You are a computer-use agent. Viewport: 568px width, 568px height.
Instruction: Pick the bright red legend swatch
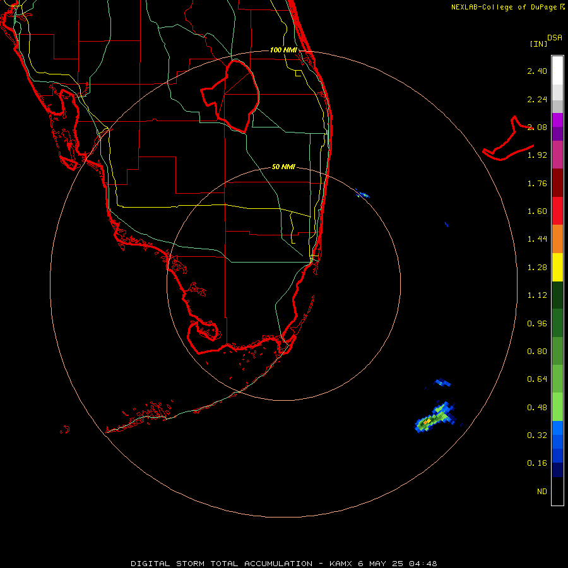point(557,211)
